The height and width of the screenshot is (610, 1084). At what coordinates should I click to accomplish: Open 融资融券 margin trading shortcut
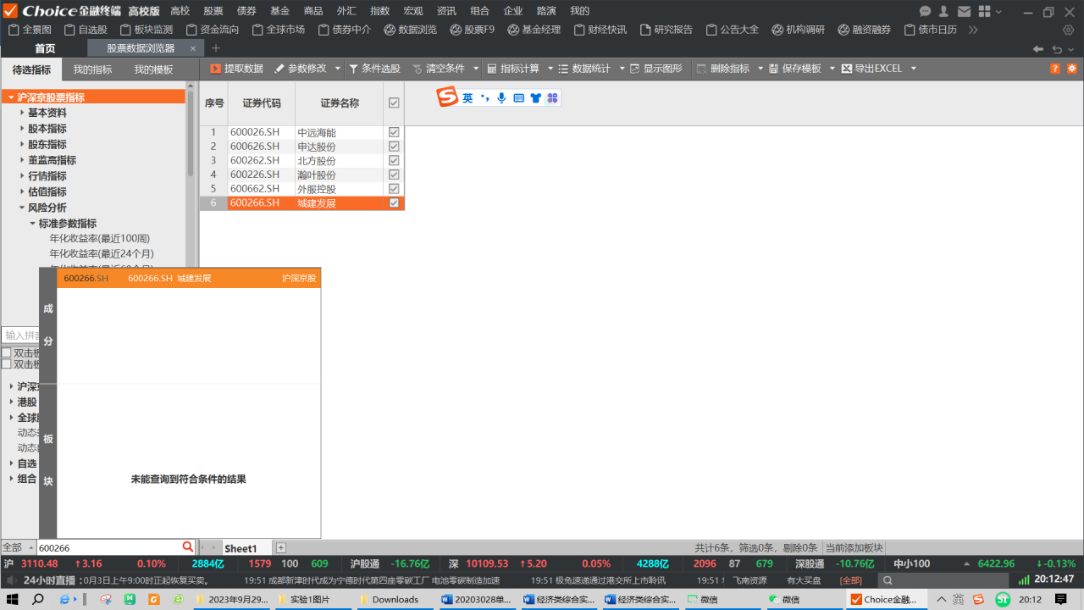[x=865, y=30]
